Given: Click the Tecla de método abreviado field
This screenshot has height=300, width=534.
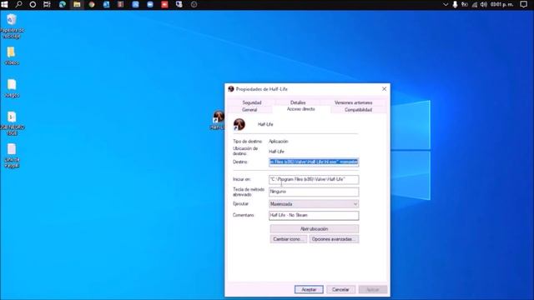Looking at the screenshot, I should click(x=314, y=192).
